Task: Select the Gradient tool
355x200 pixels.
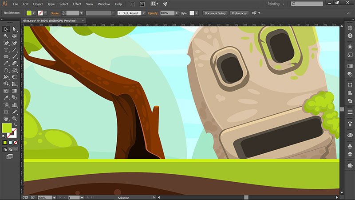Action: point(14,91)
